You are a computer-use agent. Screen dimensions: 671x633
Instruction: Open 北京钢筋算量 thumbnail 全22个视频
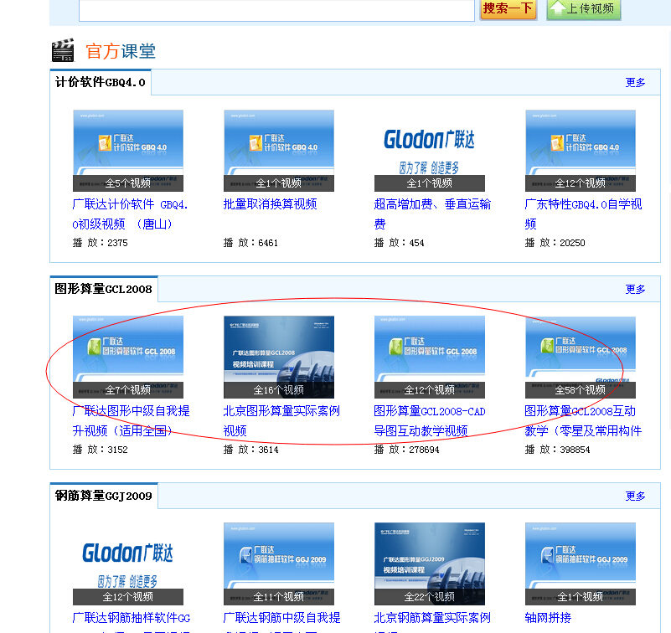(430, 564)
